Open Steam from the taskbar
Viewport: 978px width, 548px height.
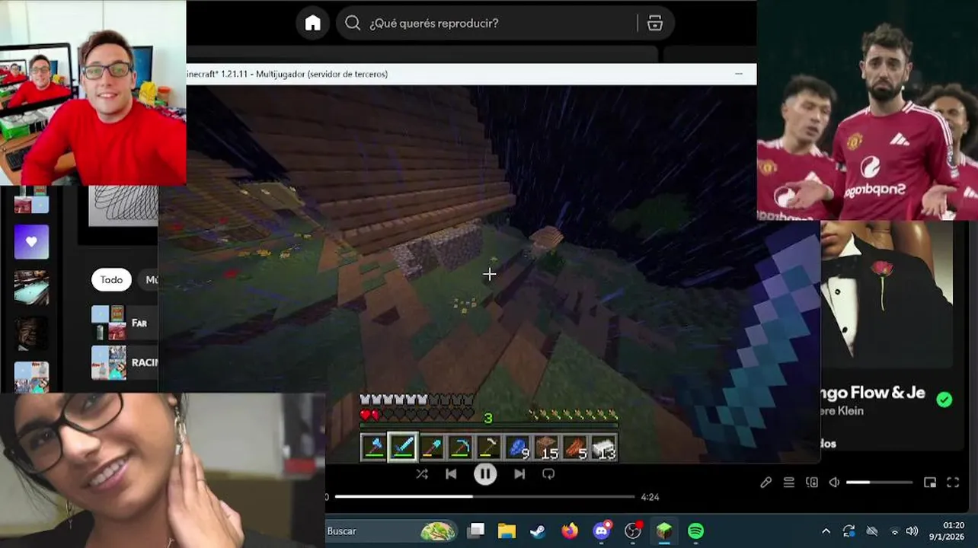pyautogui.click(x=538, y=530)
